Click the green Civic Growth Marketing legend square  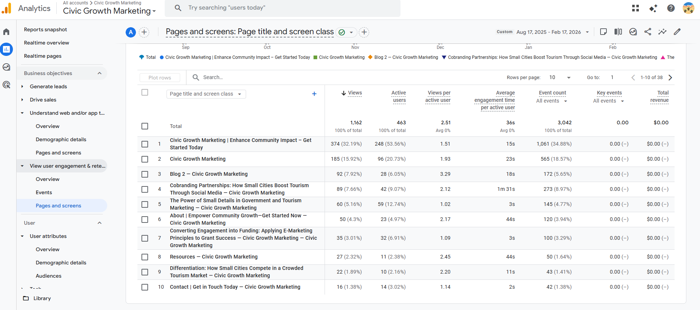(x=315, y=57)
